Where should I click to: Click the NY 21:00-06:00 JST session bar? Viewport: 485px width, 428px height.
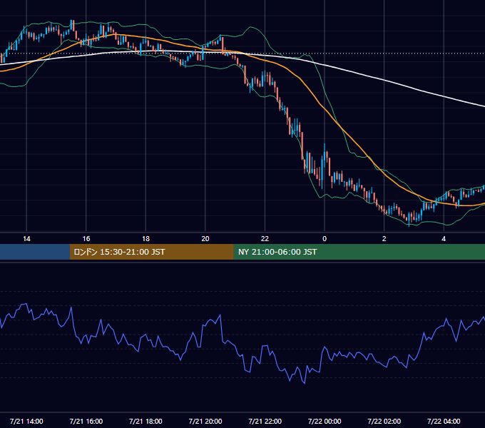pyautogui.click(x=359, y=252)
